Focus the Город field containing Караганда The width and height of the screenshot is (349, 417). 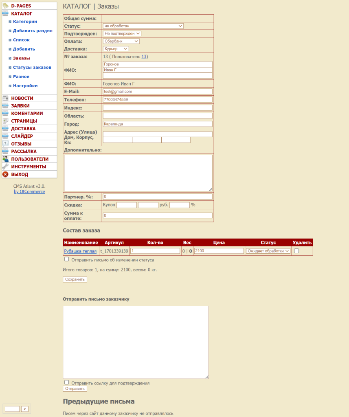pyautogui.click(x=158, y=124)
